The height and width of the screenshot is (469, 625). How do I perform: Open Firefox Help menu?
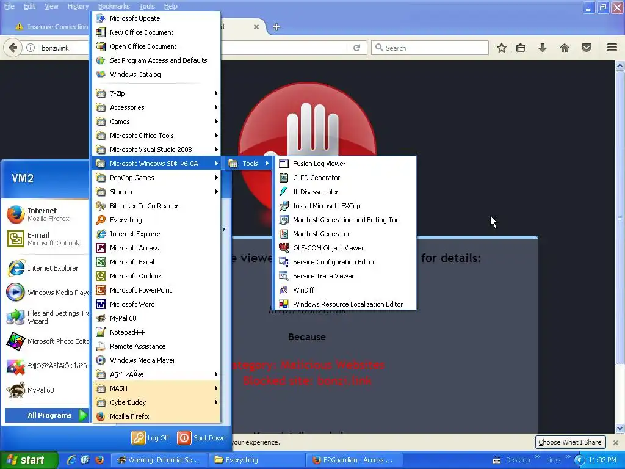pos(170,6)
